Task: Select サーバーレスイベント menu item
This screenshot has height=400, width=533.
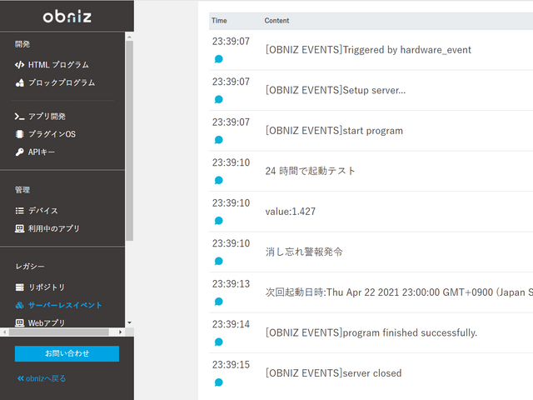Action: click(65, 305)
